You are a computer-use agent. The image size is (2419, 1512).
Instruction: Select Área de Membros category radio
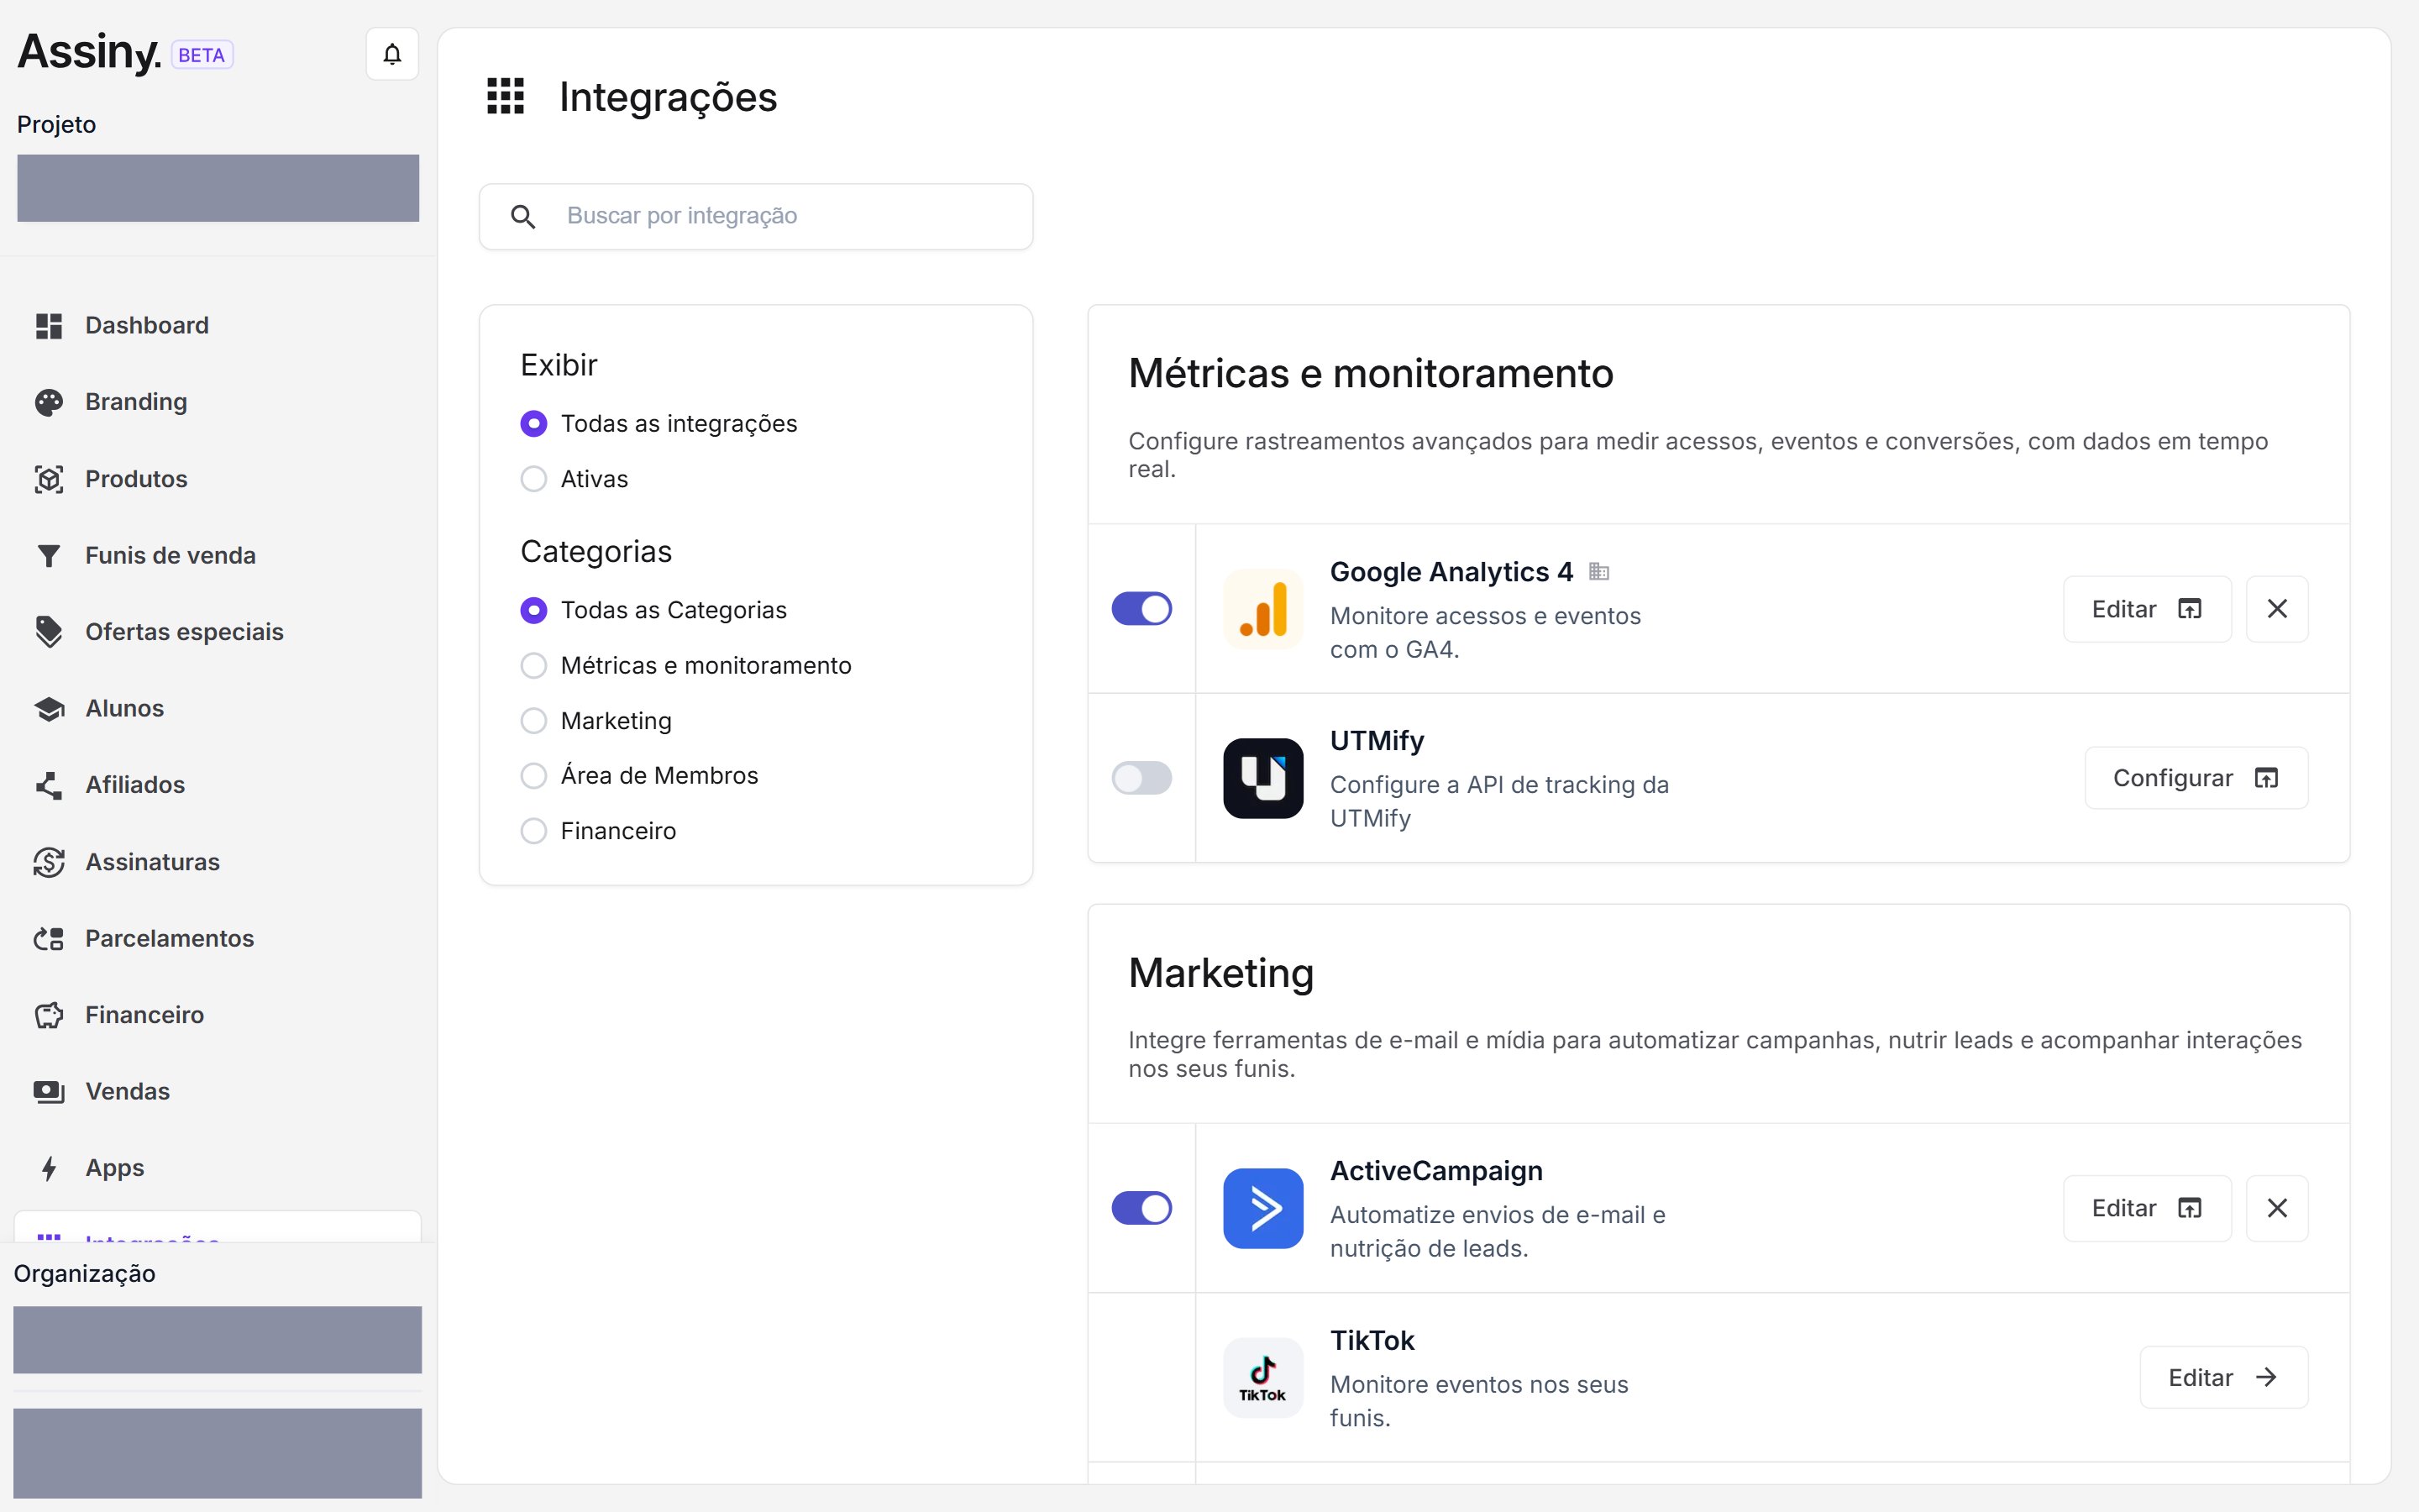click(x=534, y=776)
